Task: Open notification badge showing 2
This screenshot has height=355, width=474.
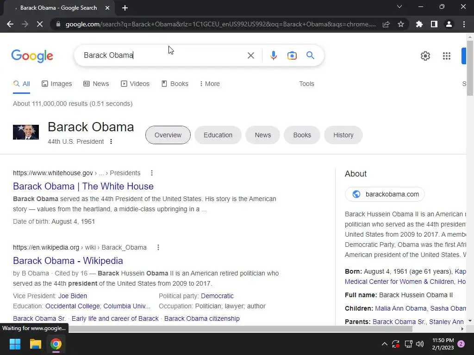Action: click(x=461, y=344)
